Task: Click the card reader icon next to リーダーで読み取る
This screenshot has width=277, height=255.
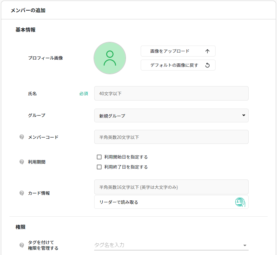Action: pos(240,202)
